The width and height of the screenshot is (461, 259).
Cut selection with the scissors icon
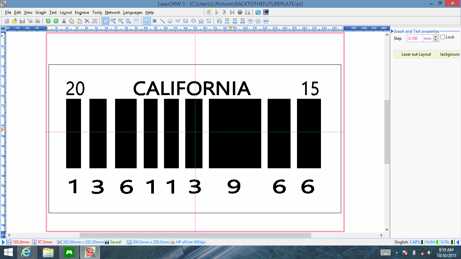tap(64, 21)
